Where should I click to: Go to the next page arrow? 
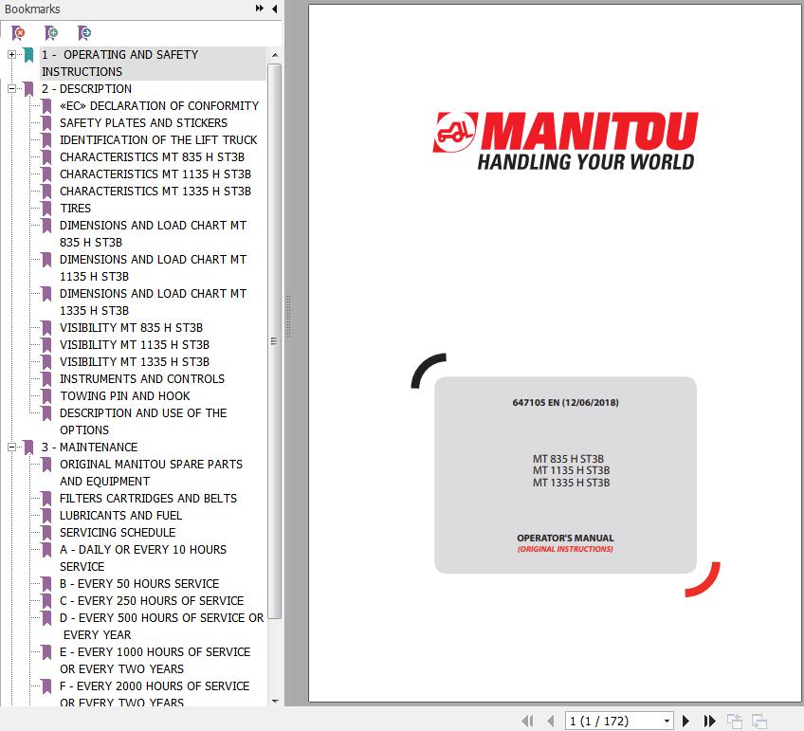coord(685,722)
